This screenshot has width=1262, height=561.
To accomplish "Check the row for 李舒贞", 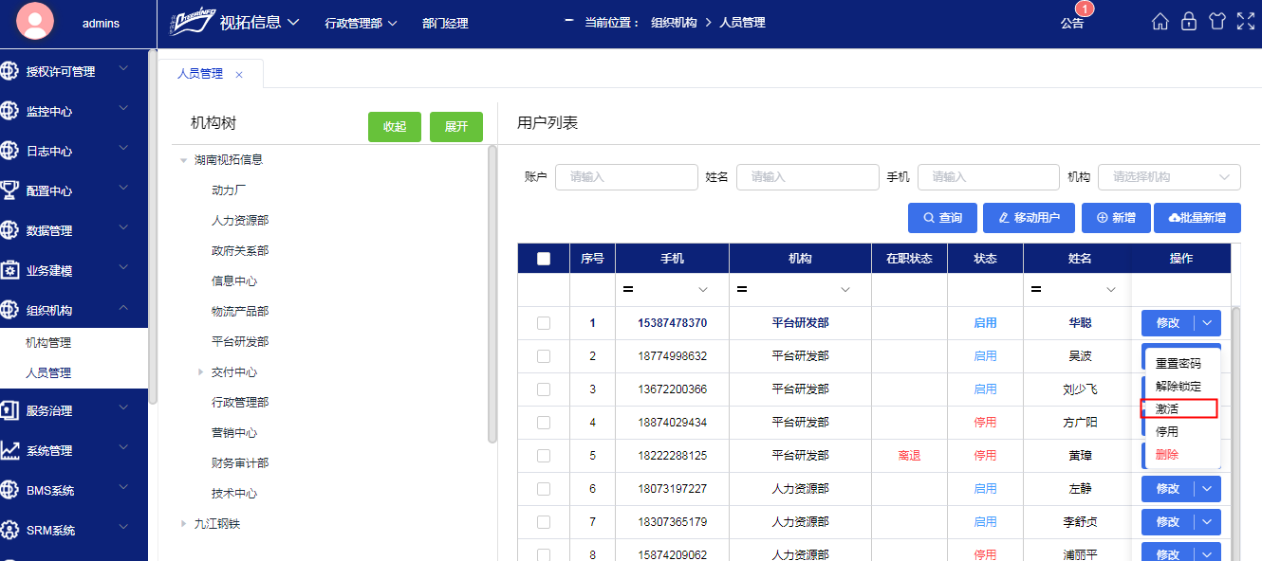I will point(544,522).
